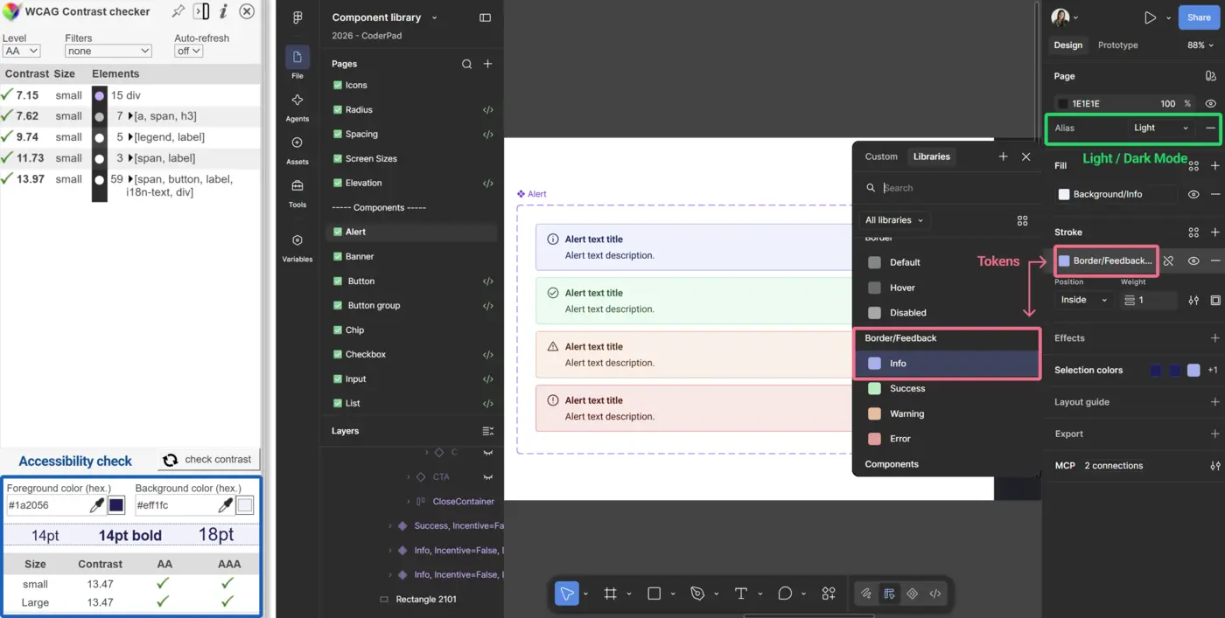Open the Variables sidebar panel

pyautogui.click(x=297, y=247)
